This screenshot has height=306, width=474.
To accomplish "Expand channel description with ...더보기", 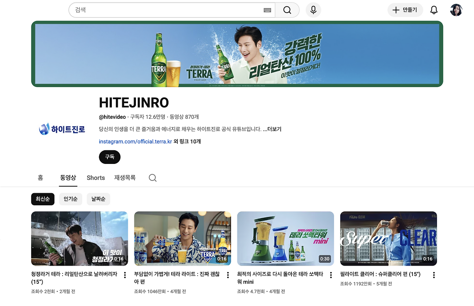I will [x=272, y=129].
